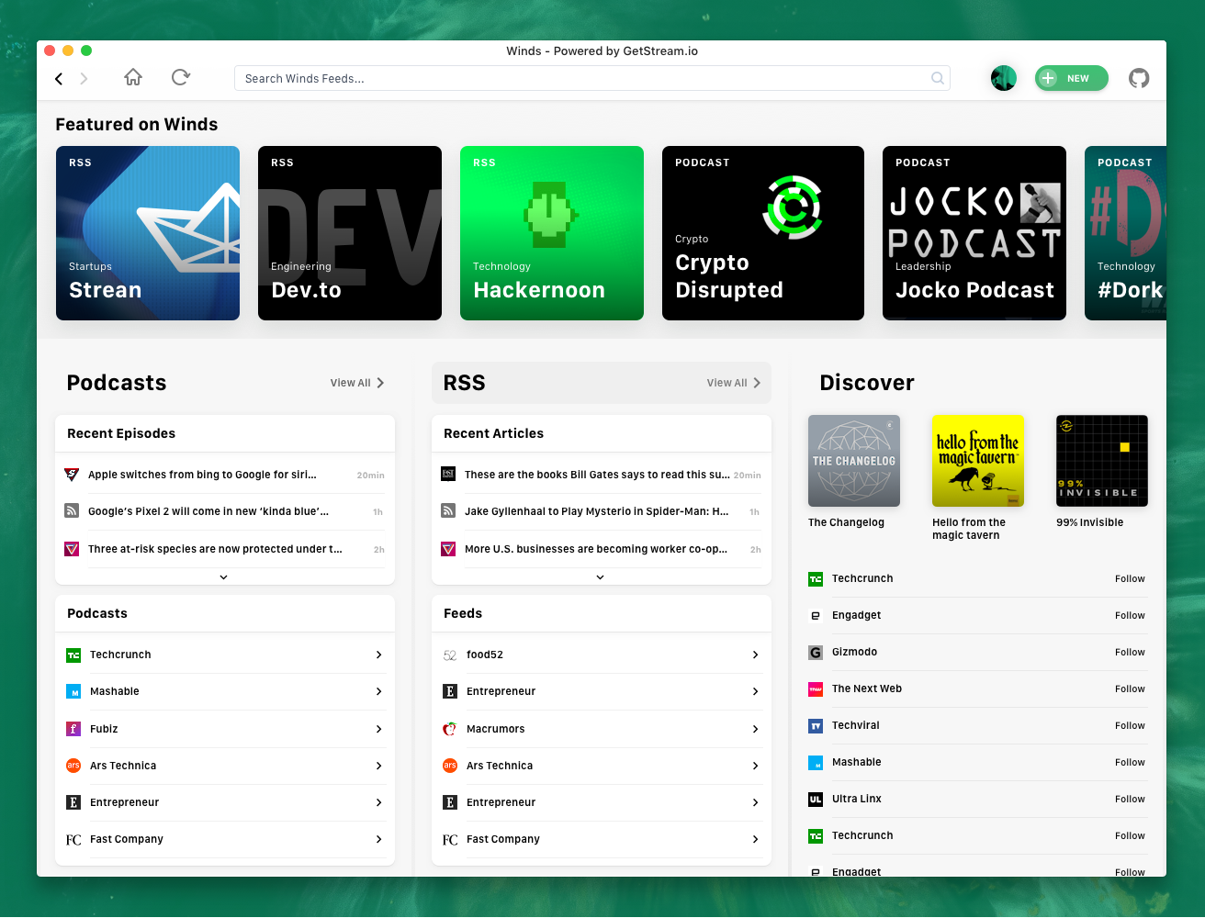
Task: Open the 99% Invisible thumbnail
Action: coord(1102,461)
